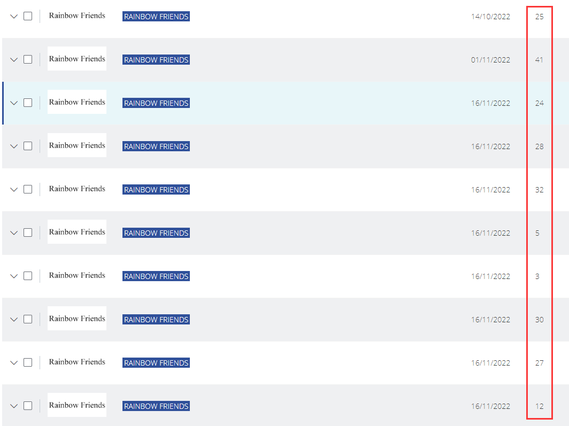The height and width of the screenshot is (426, 569).
Task: Open RAINBOW FRIENDS tag in the count 5 row
Action: click(156, 233)
